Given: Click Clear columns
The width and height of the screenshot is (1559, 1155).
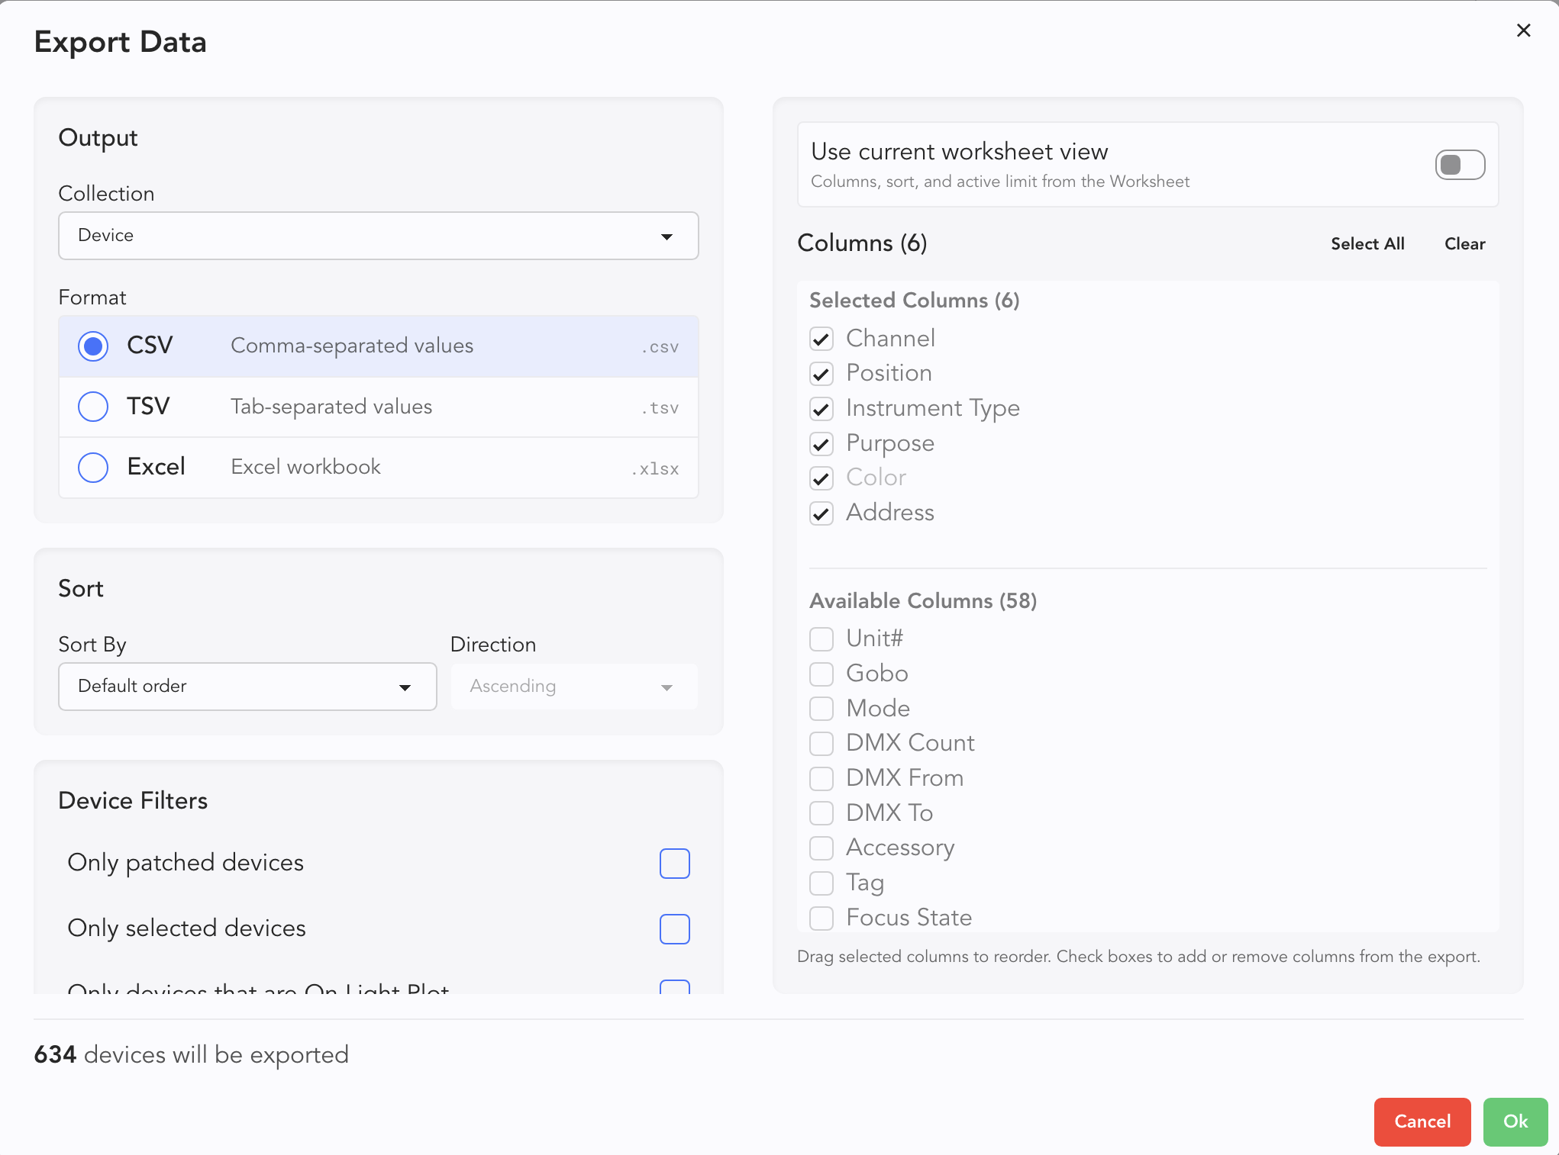Looking at the screenshot, I should point(1464,244).
